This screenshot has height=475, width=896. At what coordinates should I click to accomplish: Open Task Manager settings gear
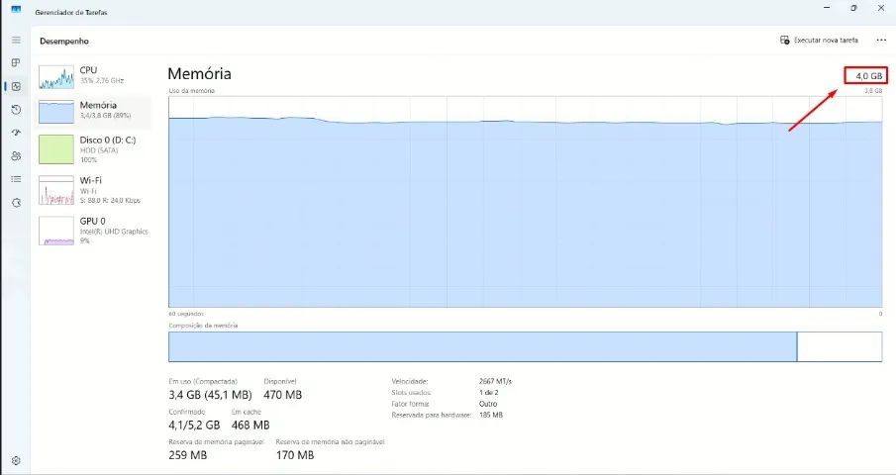(x=16, y=460)
